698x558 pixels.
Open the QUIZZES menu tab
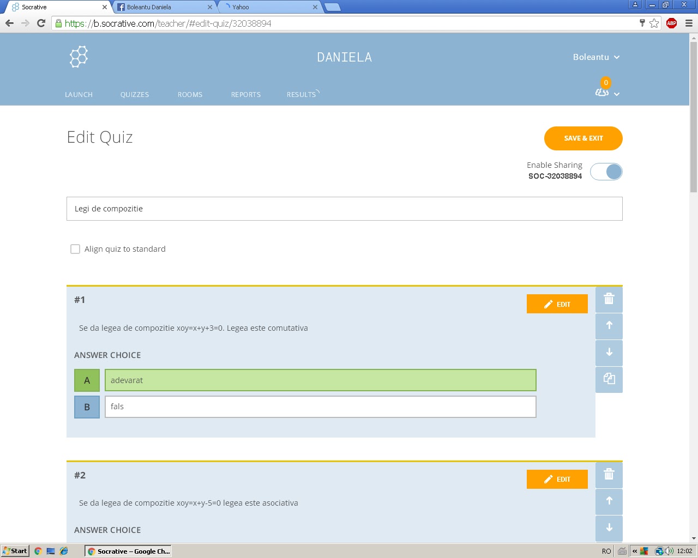[x=135, y=94]
